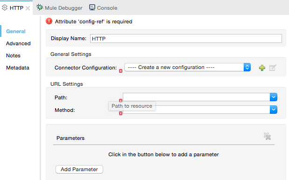
Task: Click the 'Path to resource' tooltip
Action: pos(132,106)
